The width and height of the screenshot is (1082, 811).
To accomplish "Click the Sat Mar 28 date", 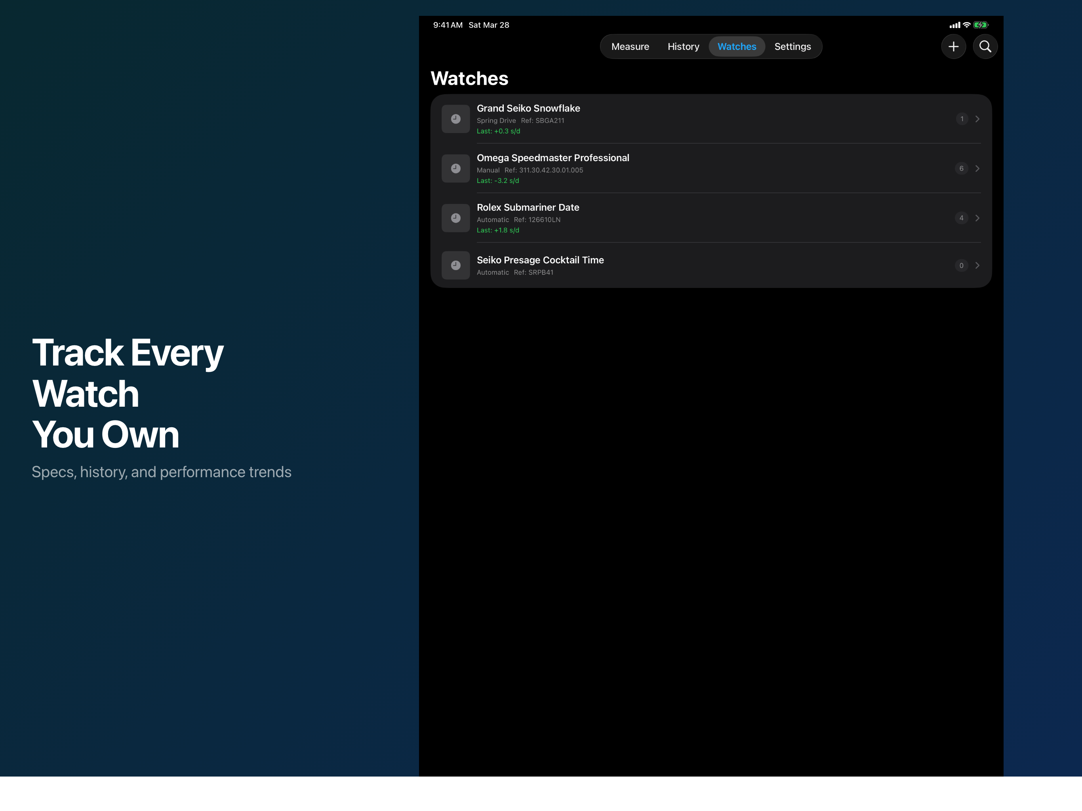I will click(488, 25).
